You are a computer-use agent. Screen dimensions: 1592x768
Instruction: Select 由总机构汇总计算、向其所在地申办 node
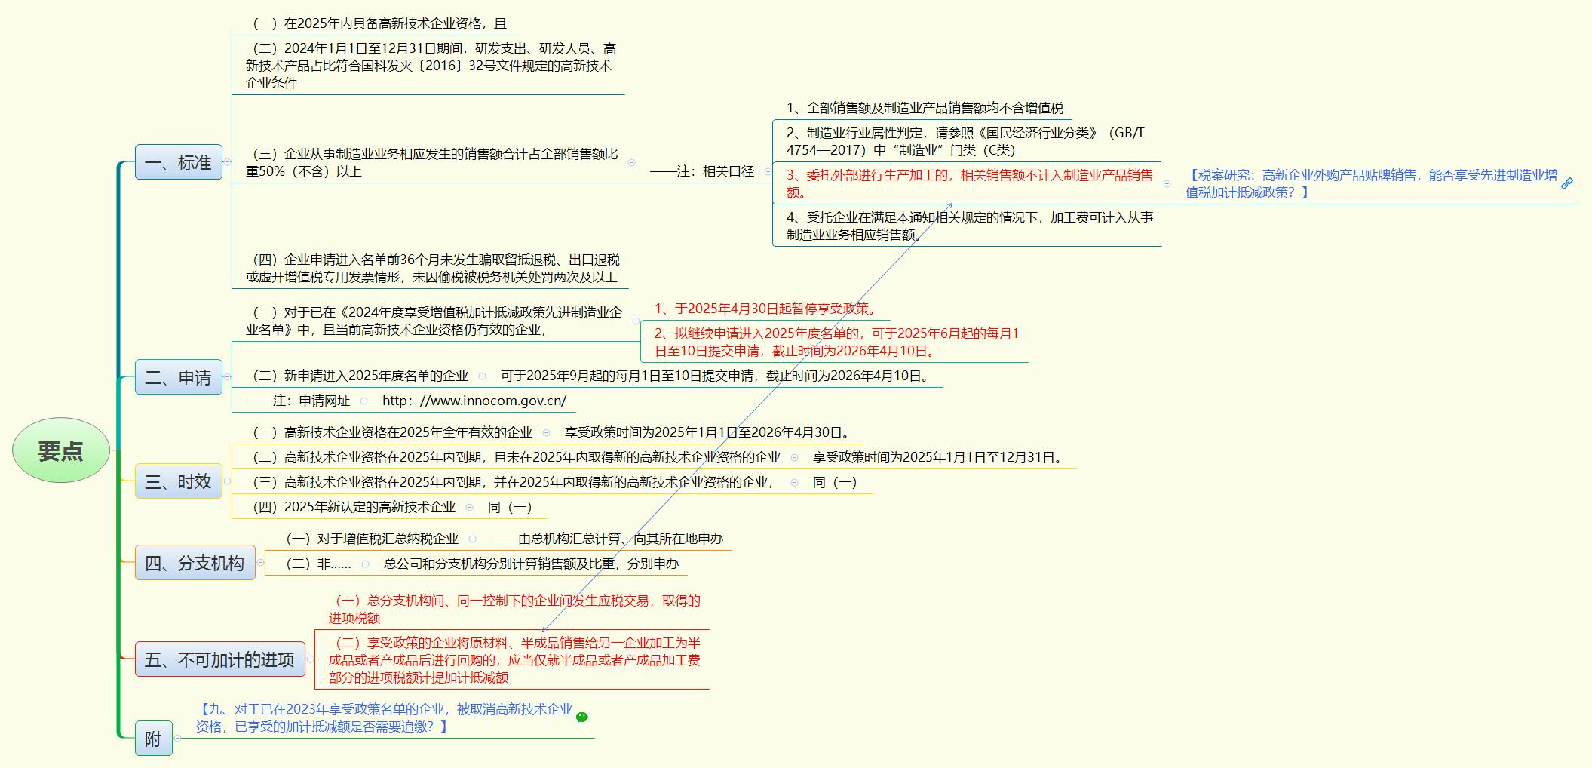tap(606, 539)
